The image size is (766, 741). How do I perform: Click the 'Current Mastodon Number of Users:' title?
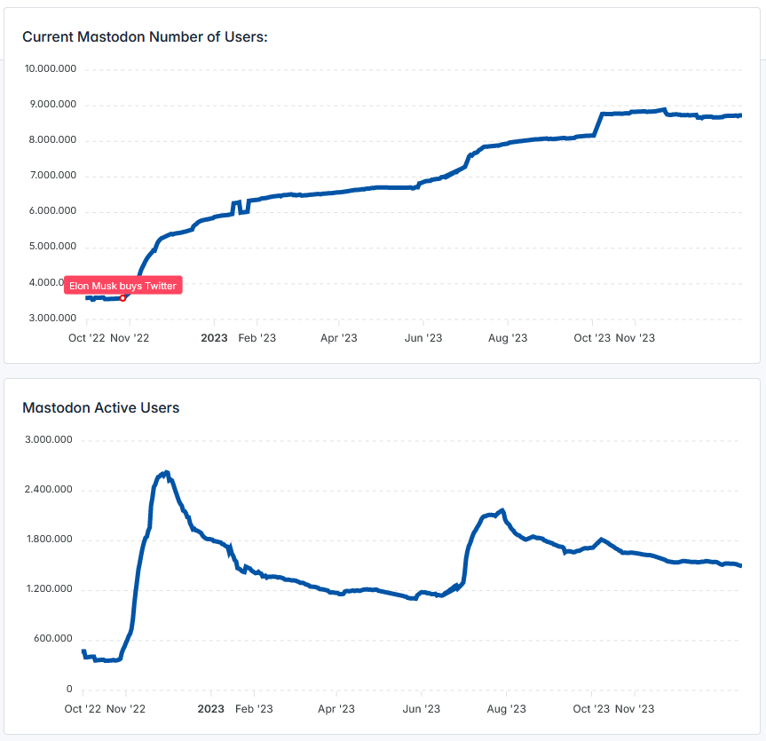point(145,37)
